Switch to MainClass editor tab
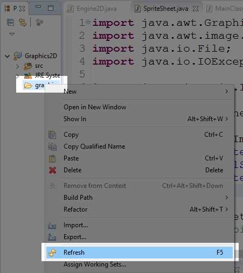The height and width of the screenshot is (273, 243). pos(225,9)
